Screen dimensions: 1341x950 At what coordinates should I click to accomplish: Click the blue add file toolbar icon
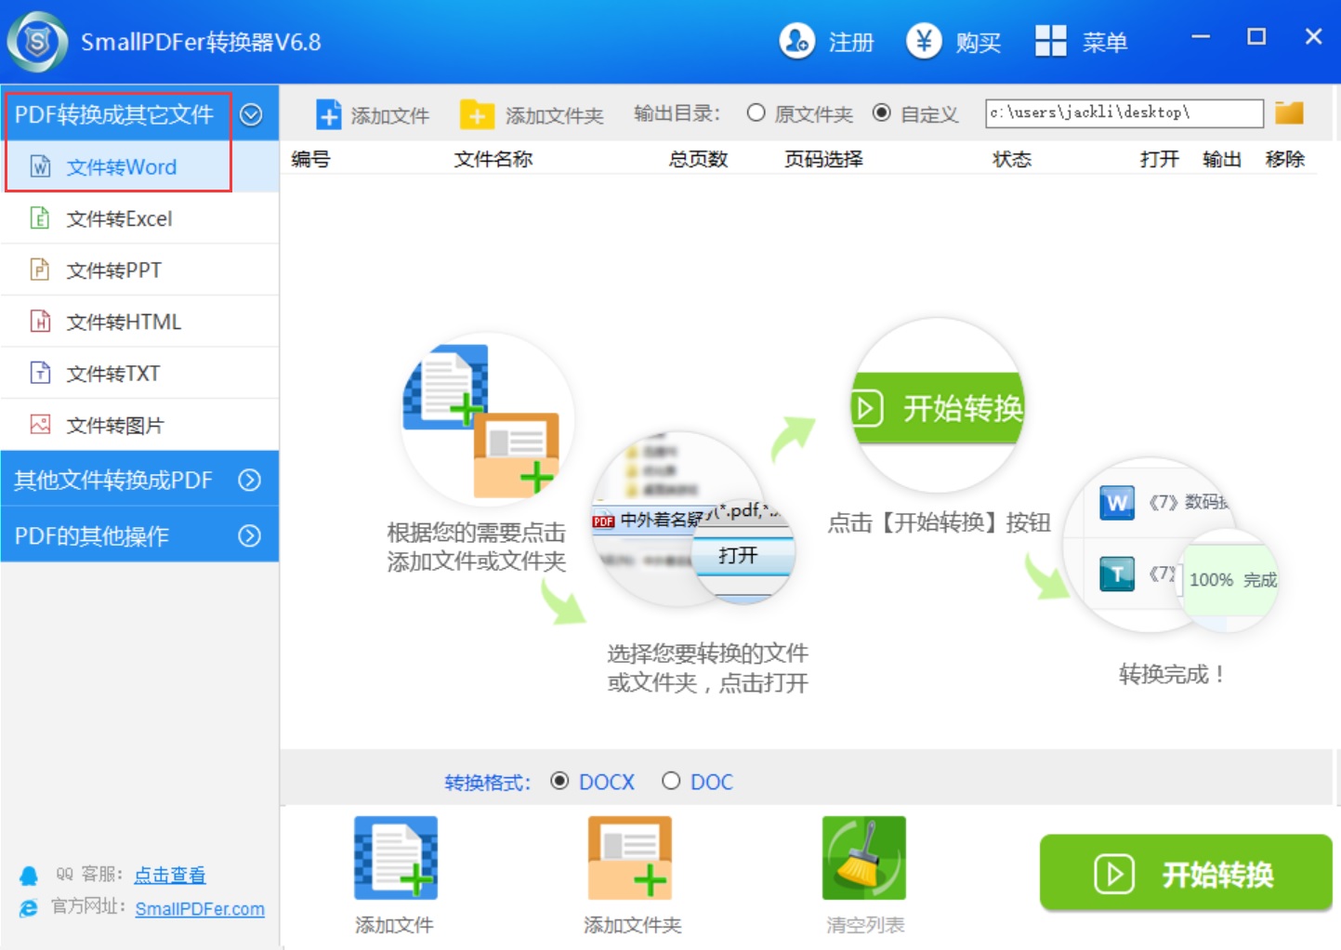pos(329,114)
